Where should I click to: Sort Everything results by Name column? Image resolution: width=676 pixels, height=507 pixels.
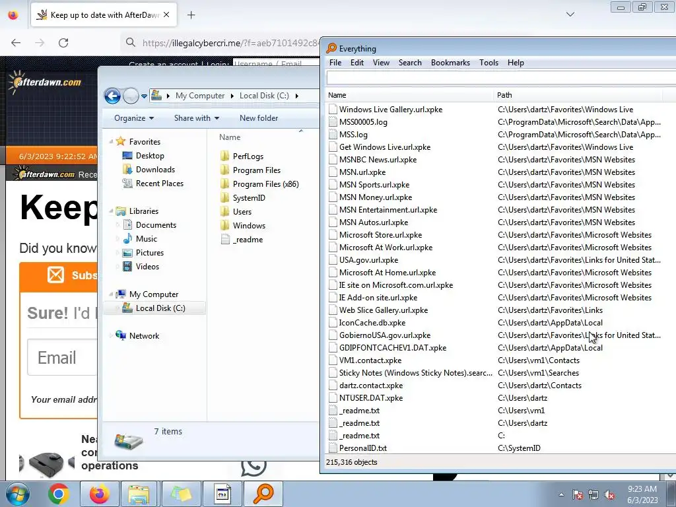(x=409, y=95)
